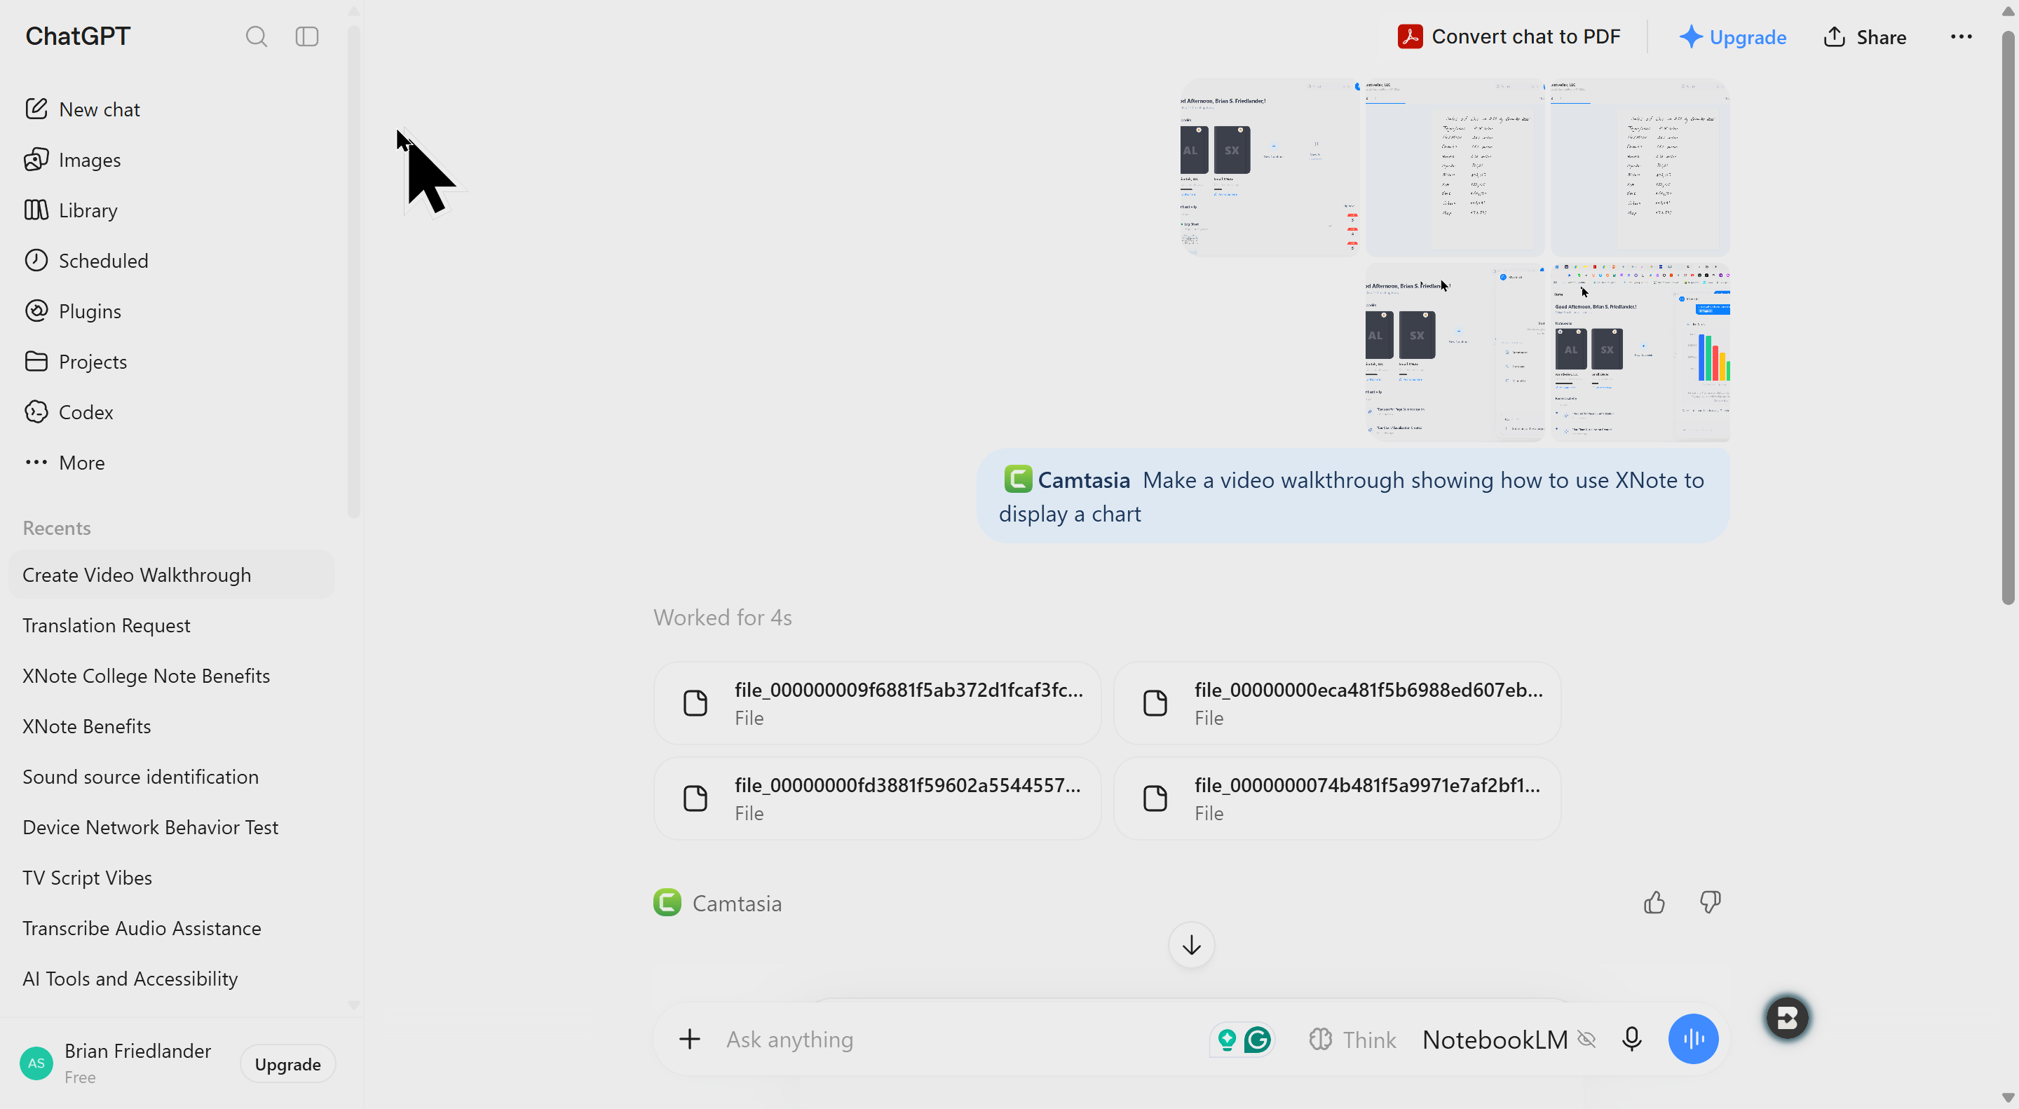Click the thumbs up feedback icon
This screenshot has width=2019, height=1109.
1654,903
